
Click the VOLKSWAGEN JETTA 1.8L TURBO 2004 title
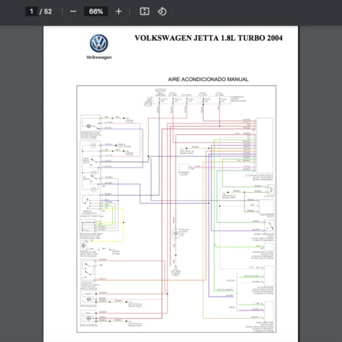209,38
